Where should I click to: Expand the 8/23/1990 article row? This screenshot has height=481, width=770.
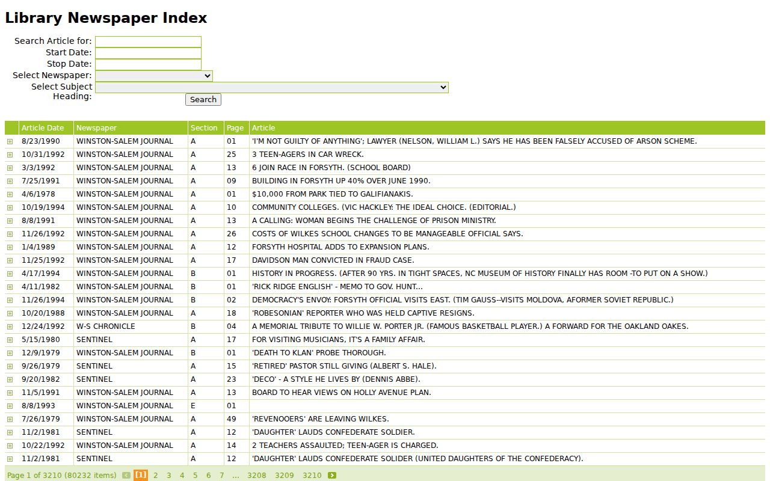[10, 141]
